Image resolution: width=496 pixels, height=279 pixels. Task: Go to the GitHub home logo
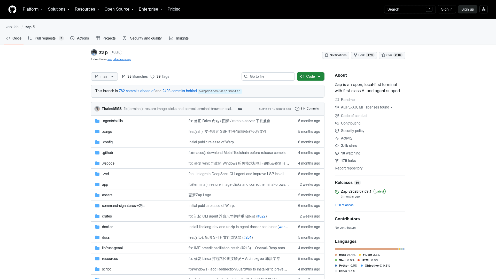pos(12,9)
